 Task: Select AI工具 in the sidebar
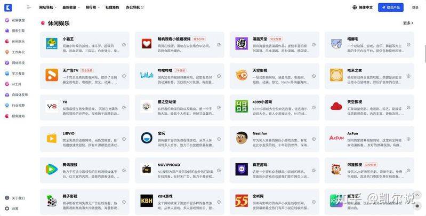pos(13,84)
